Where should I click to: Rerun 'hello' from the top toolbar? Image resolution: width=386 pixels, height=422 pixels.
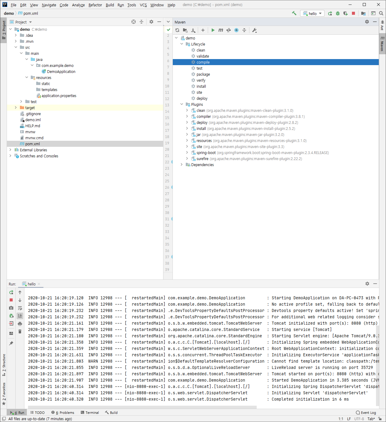pyautogui.click(x=330, y=13)
